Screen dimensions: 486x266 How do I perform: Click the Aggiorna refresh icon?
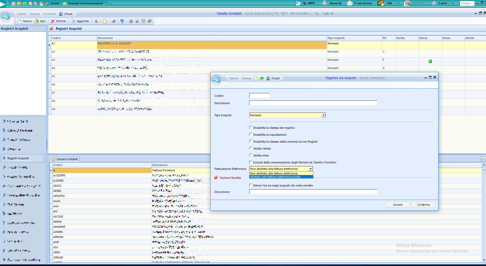click(73, 21)
